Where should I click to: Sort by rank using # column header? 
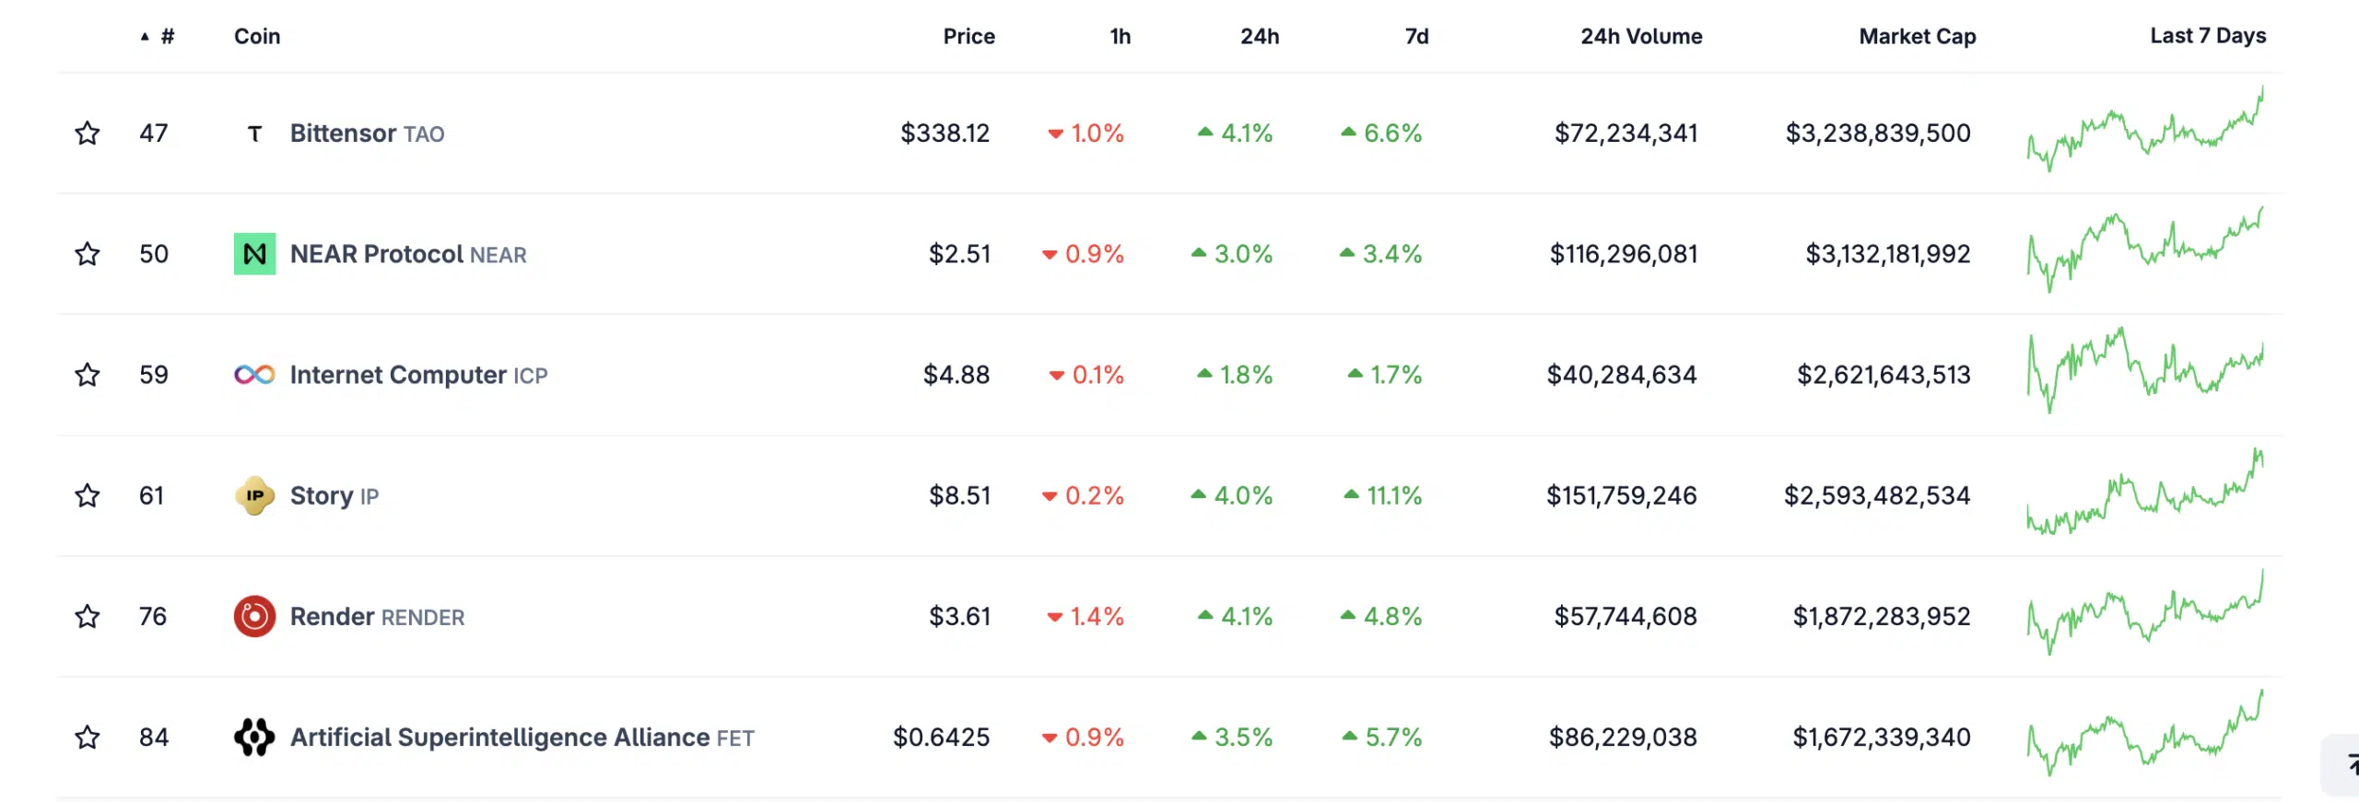click(166, 37)
